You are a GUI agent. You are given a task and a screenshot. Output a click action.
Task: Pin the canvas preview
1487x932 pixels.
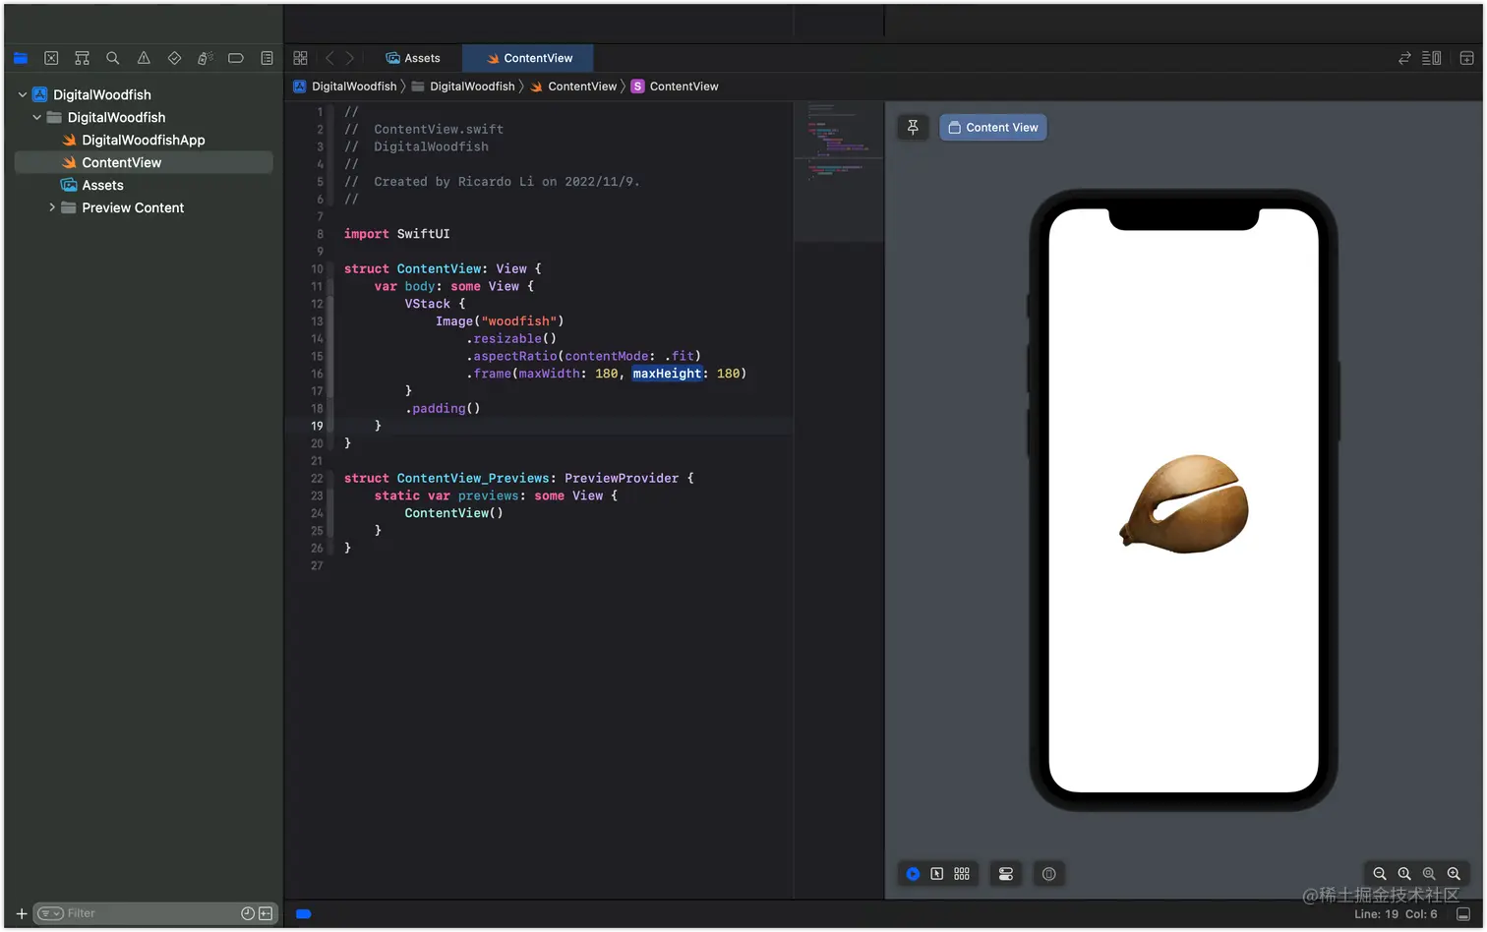pos(913,127)
